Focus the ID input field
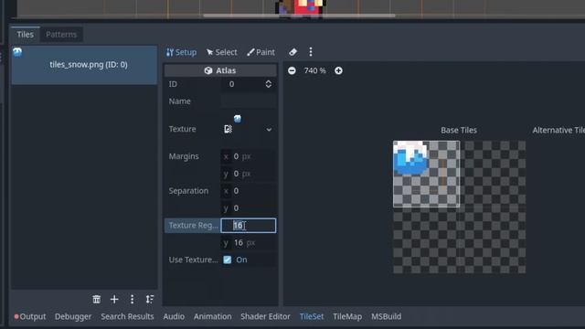 (242, 84)
